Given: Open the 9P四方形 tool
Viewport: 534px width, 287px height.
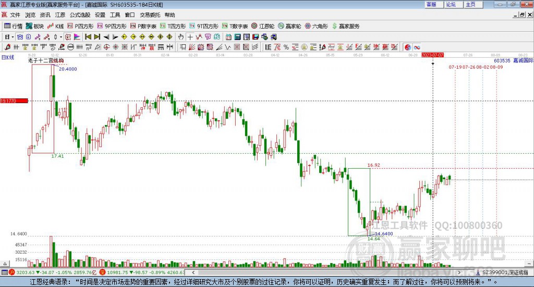Looking at the screenshot, I should [x=112, y=26].
